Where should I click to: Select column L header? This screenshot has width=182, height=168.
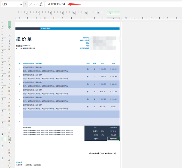pos(113,18)
